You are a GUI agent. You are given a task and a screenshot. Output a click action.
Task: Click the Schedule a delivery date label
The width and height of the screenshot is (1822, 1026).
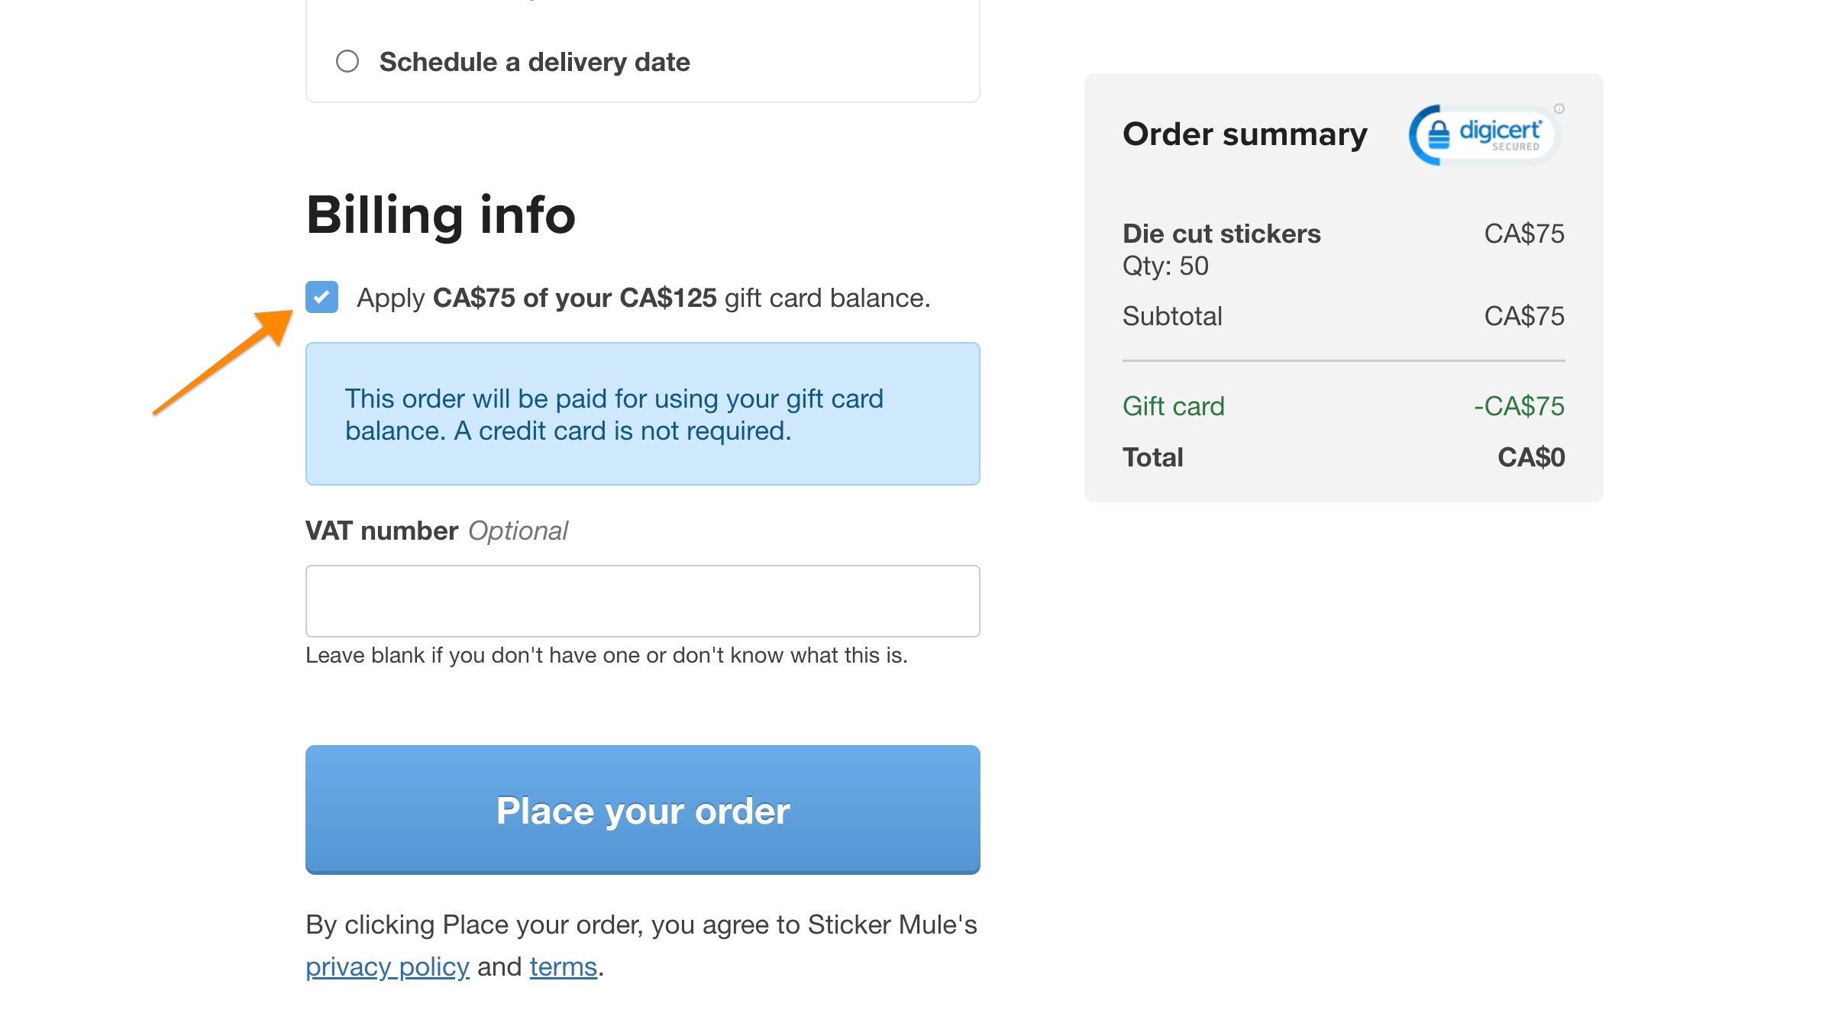pyautogui.click(x=535, y=61)
